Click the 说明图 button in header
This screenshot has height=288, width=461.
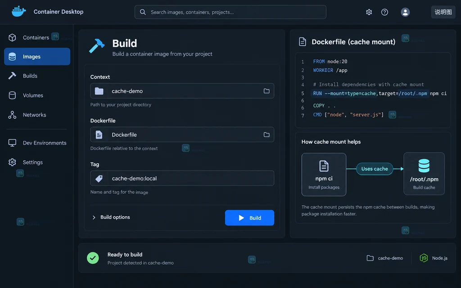pyautogui.click(x=443, y=12)
